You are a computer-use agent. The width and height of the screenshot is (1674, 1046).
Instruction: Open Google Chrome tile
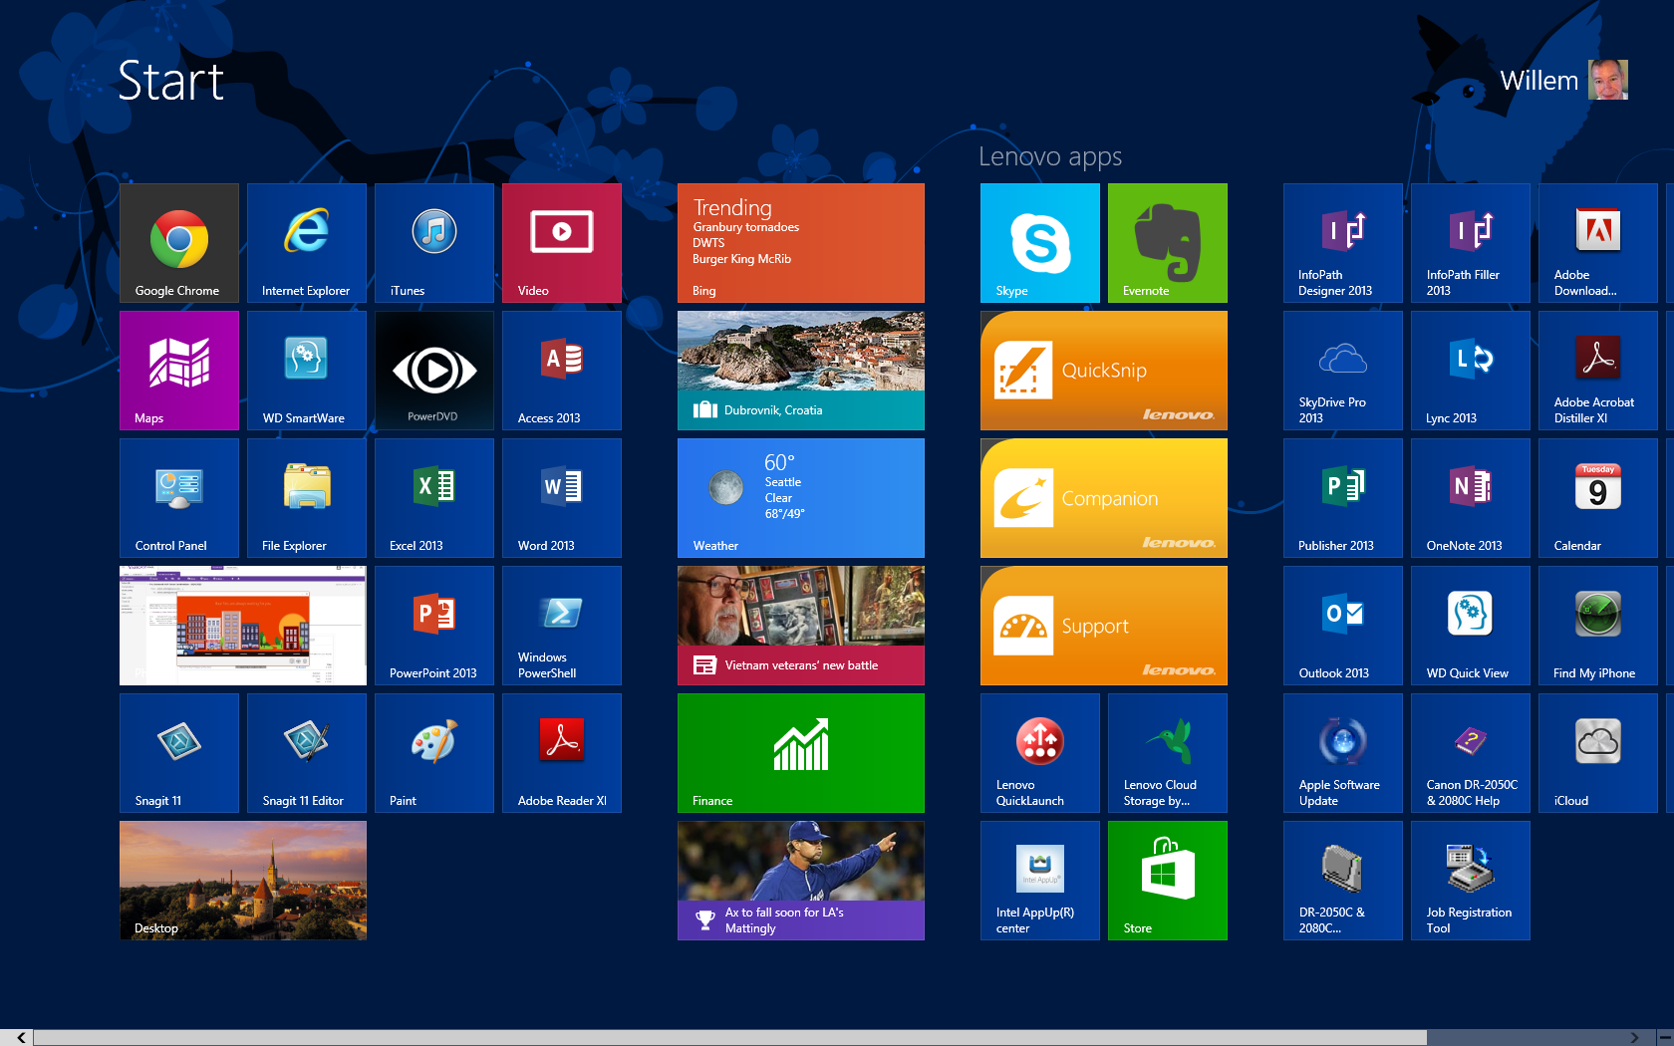click(x=179, y=243)
